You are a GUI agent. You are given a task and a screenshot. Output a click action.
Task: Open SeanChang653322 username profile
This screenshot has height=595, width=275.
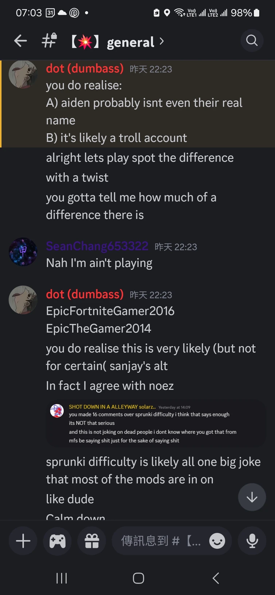(97, 246)
